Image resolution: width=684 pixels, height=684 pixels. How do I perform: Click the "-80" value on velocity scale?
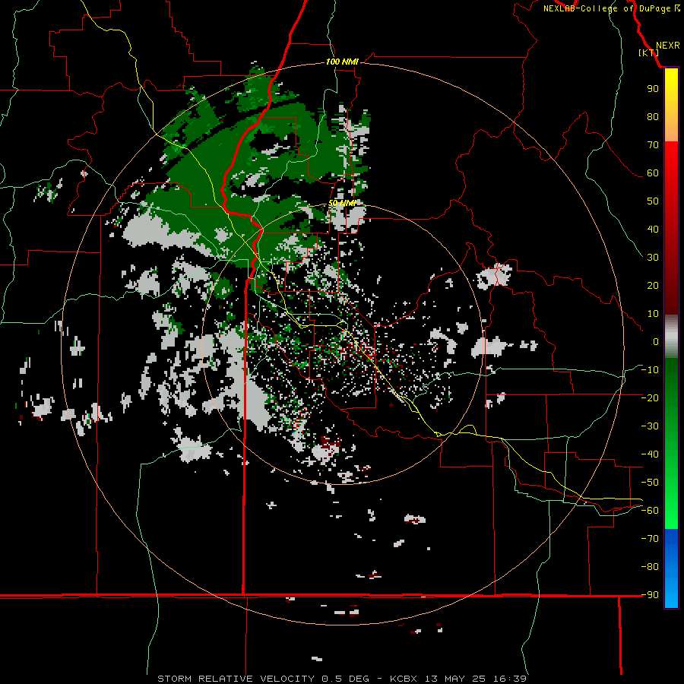tap(650, 567)
